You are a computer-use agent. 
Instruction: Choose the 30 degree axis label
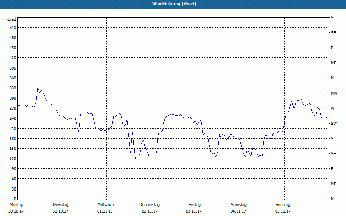coord(14,189)
